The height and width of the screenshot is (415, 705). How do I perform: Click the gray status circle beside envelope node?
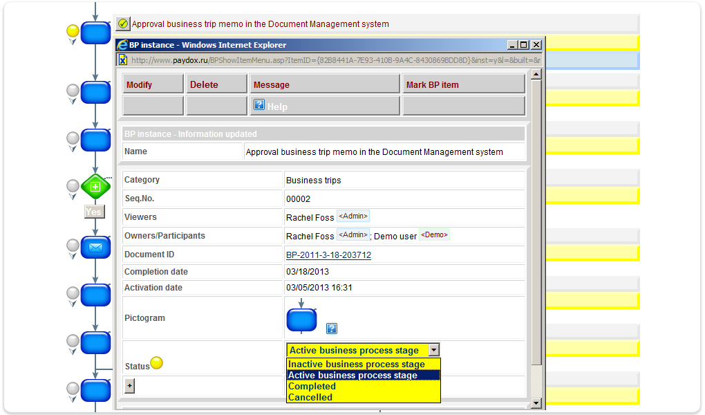pos(73,246)
